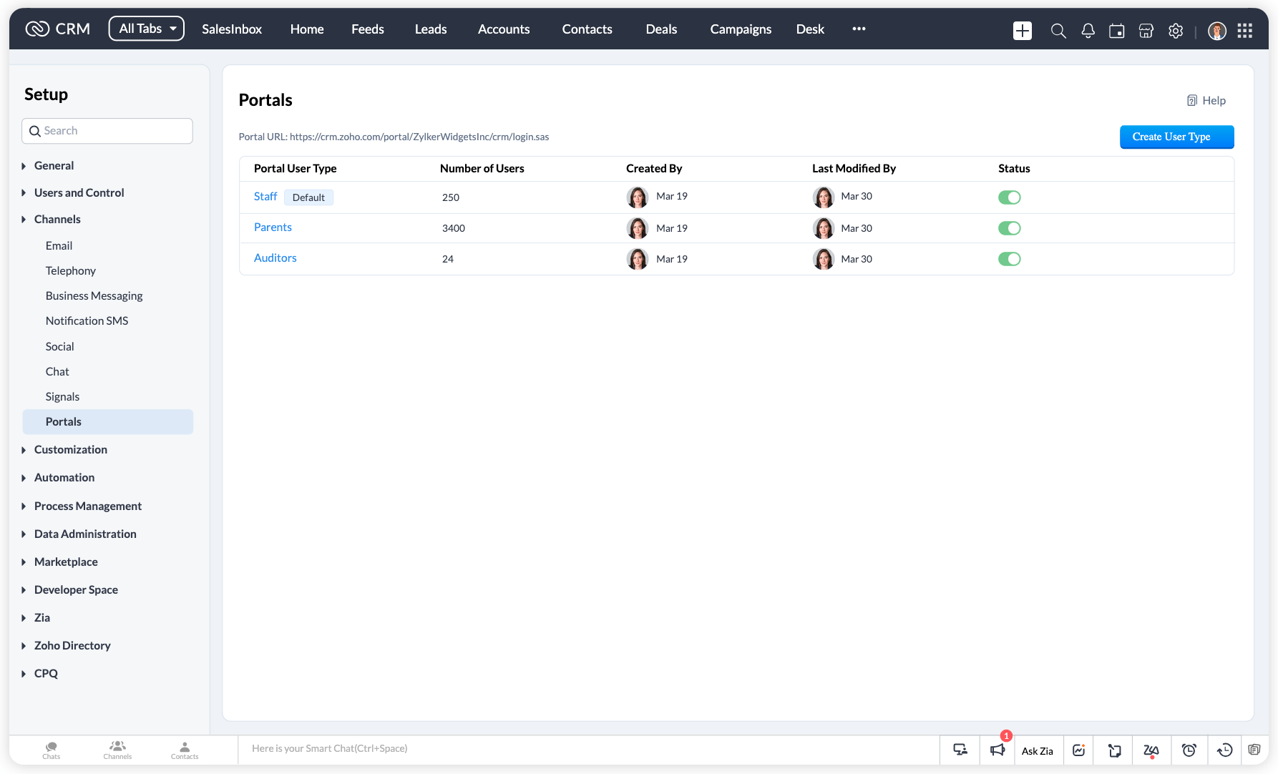Click the sticky note refresh icon
The height and width of the screenshot is (774, 1278).
(x=1115, y=750)
